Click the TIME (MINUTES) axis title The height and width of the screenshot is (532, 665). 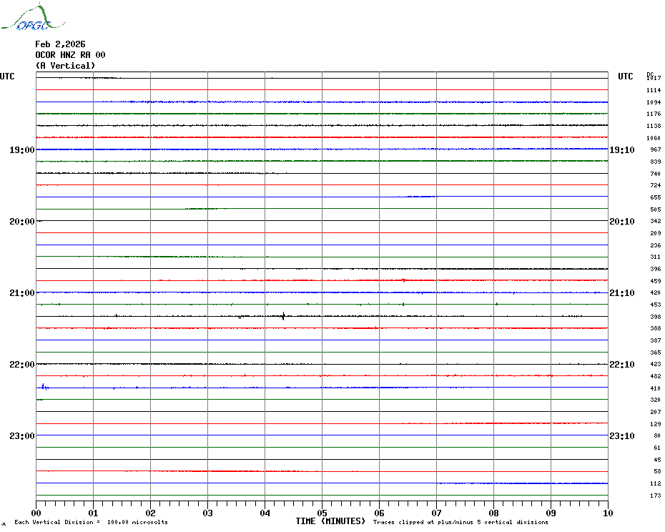330,521
